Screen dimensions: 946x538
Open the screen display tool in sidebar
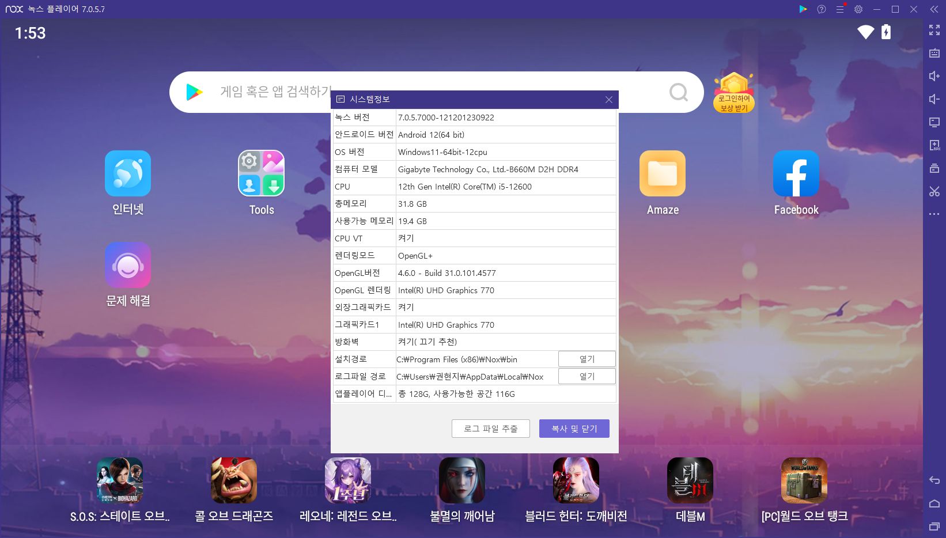pos(934,122)
